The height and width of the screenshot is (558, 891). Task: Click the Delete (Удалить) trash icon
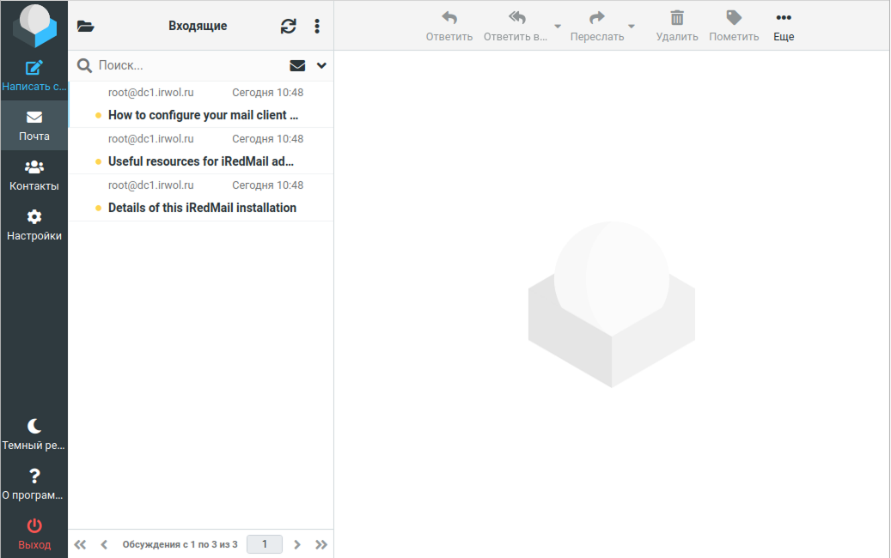[677, 18]
